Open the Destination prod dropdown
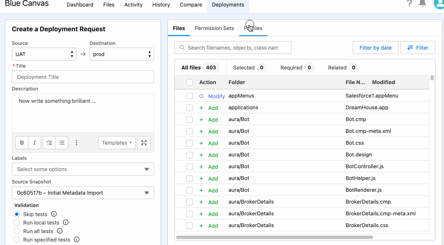 point(122,54)
